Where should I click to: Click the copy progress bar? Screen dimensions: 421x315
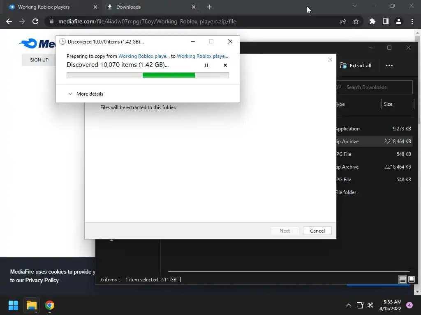[x=148, y=75]
